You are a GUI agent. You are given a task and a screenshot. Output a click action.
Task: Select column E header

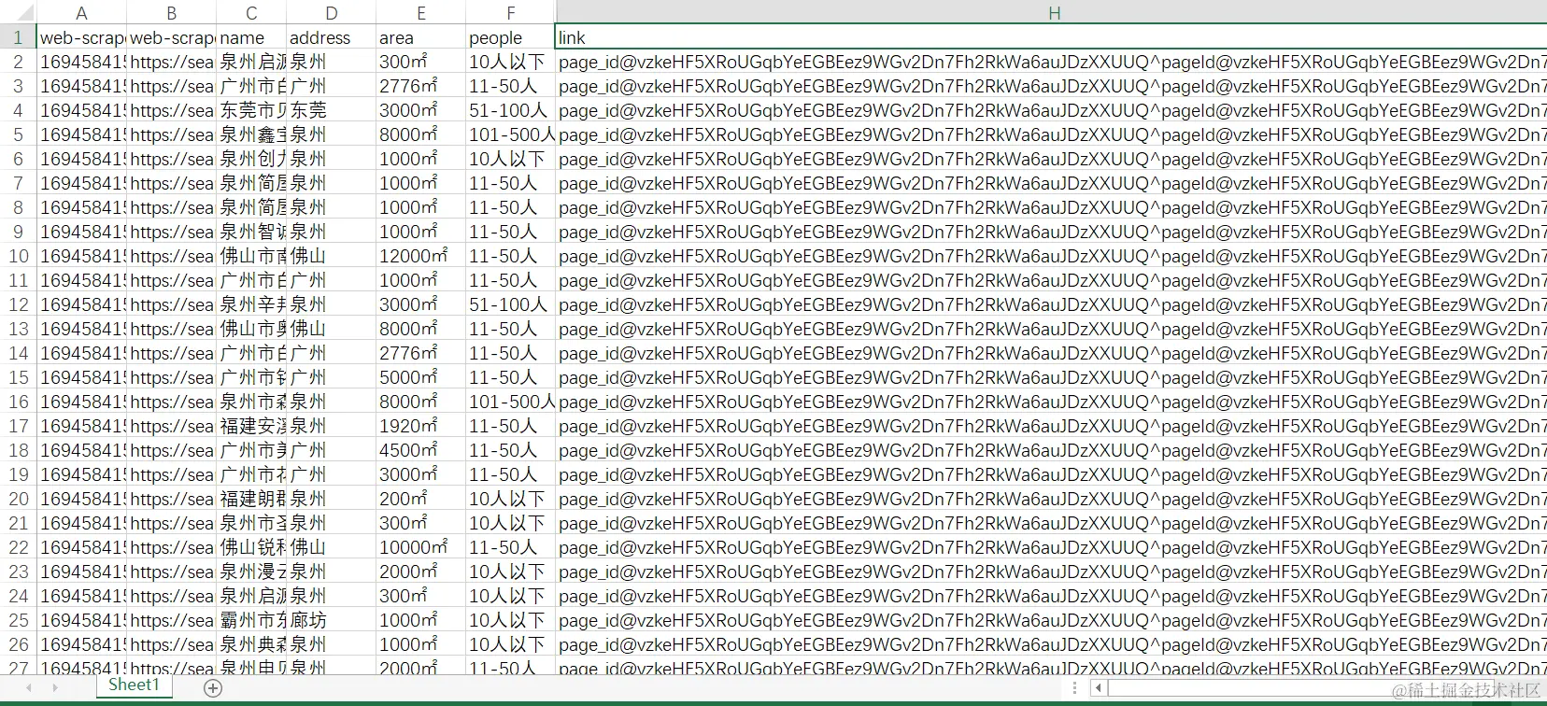[421, 13]
